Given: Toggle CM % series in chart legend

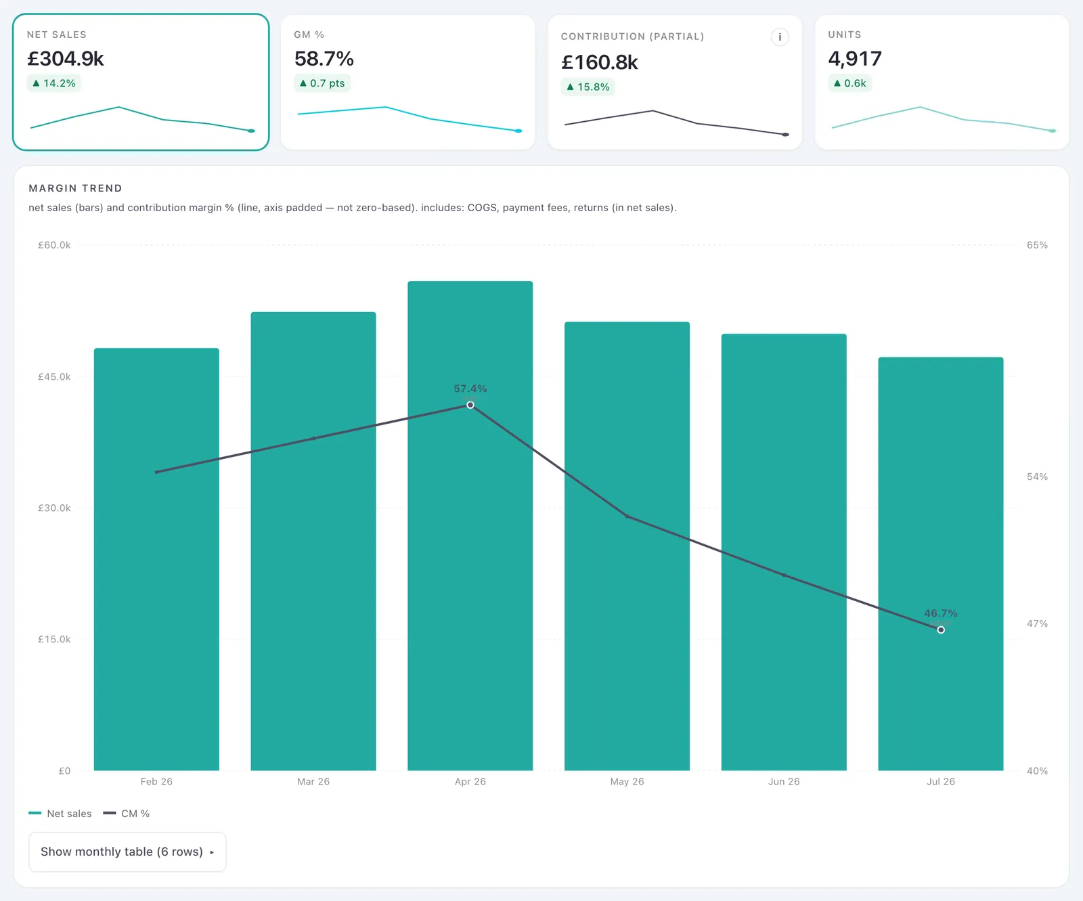Looking at the screenshot, I should (127, 814).
